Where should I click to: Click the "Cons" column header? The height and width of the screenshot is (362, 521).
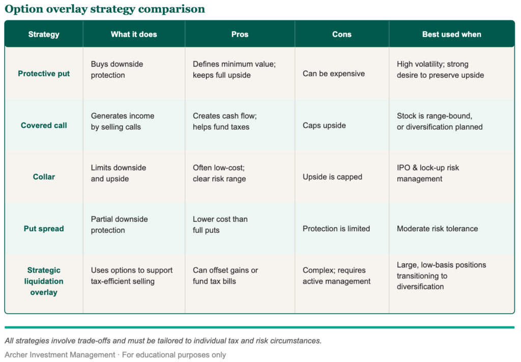tap(342, 34)
